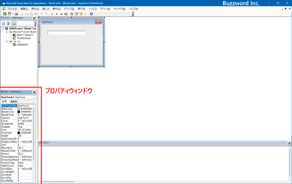
Task: Close the Project - VBAProject panel
Action: [34, 18]
